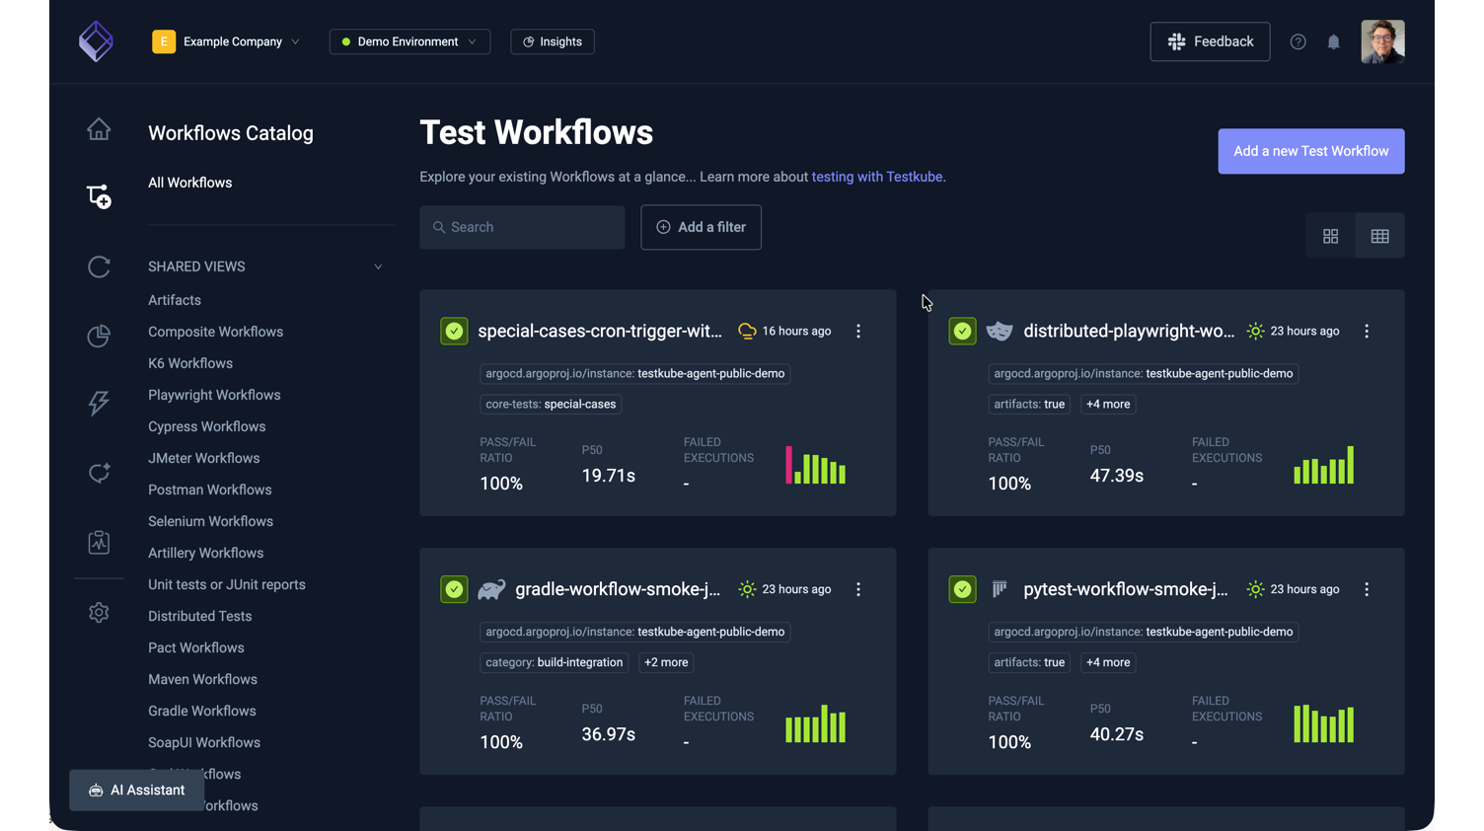Expand +2 more labels on gradle-workflow card
The image size is (1484, 831).
[666, 662]
